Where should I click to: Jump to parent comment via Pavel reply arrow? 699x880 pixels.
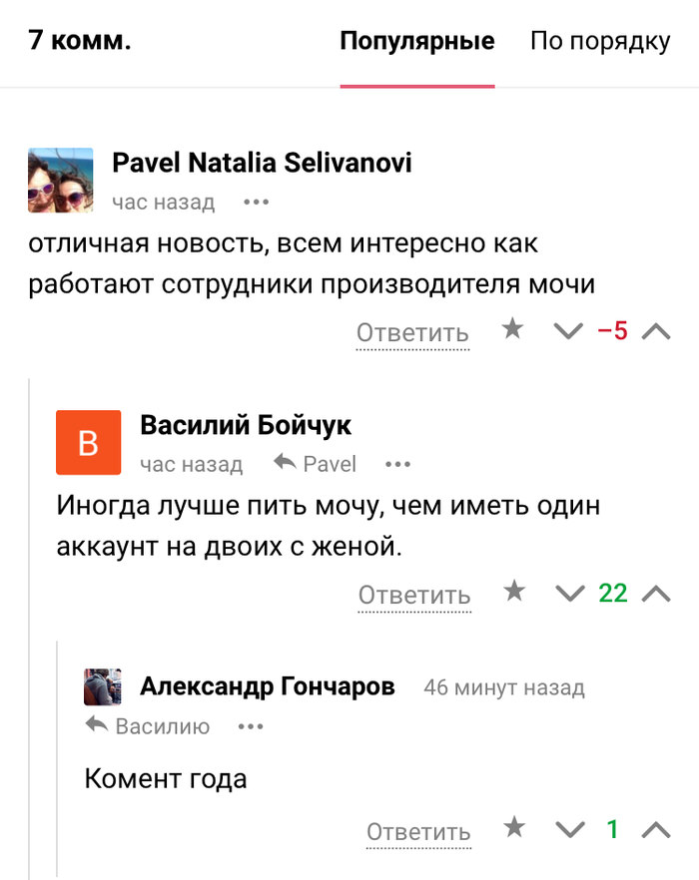pyautogui.click(x=315, y=464)
